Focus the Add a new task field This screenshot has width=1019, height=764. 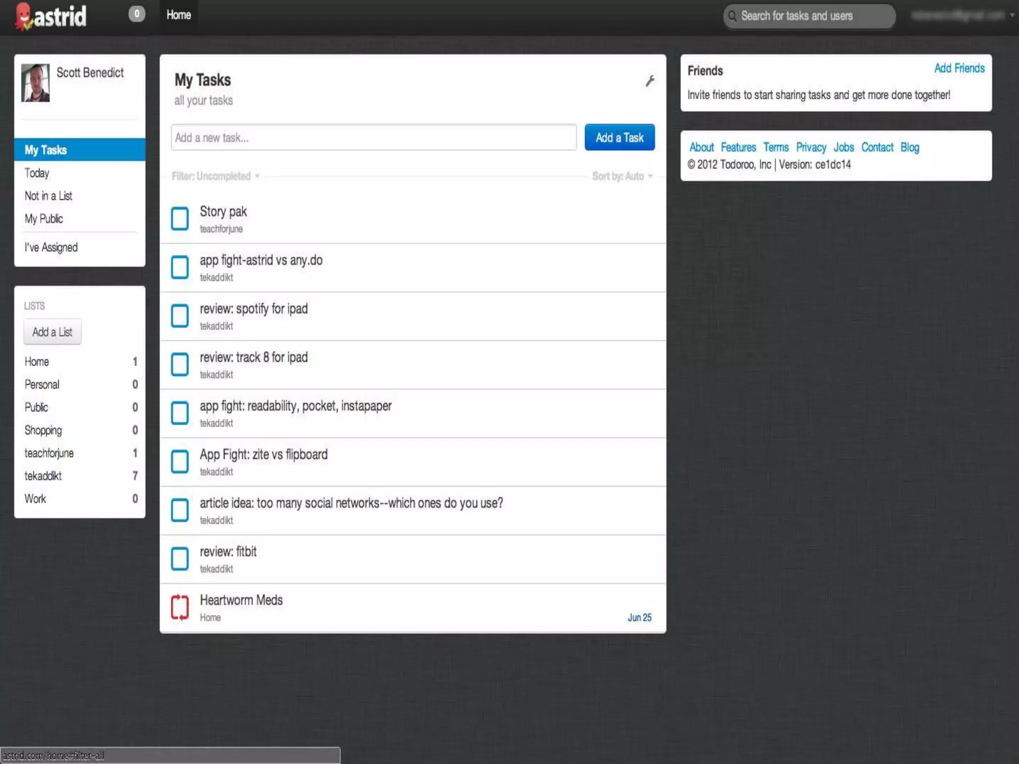tap(373, 138)
